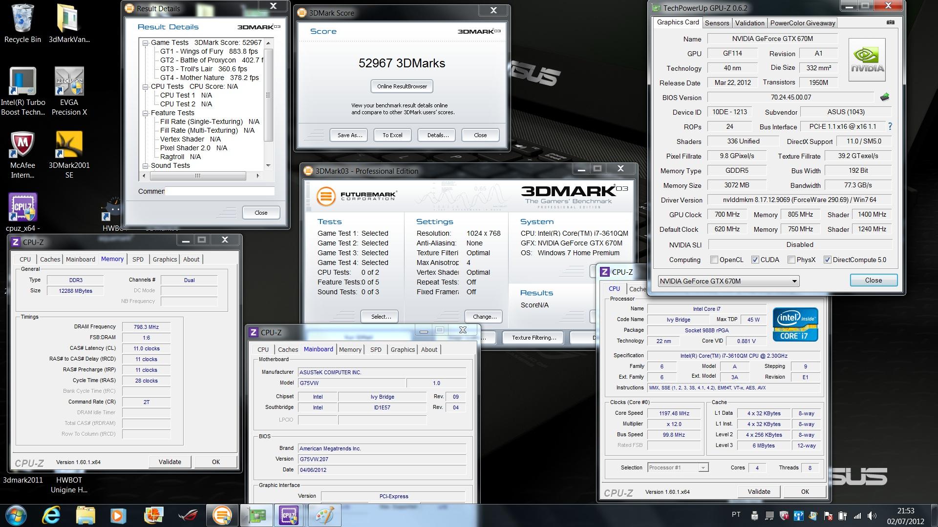The height and width of the screenshot is (527, 938).
Task: Click Close button in GPU-Z window
Action: click(x=874, y=280)
